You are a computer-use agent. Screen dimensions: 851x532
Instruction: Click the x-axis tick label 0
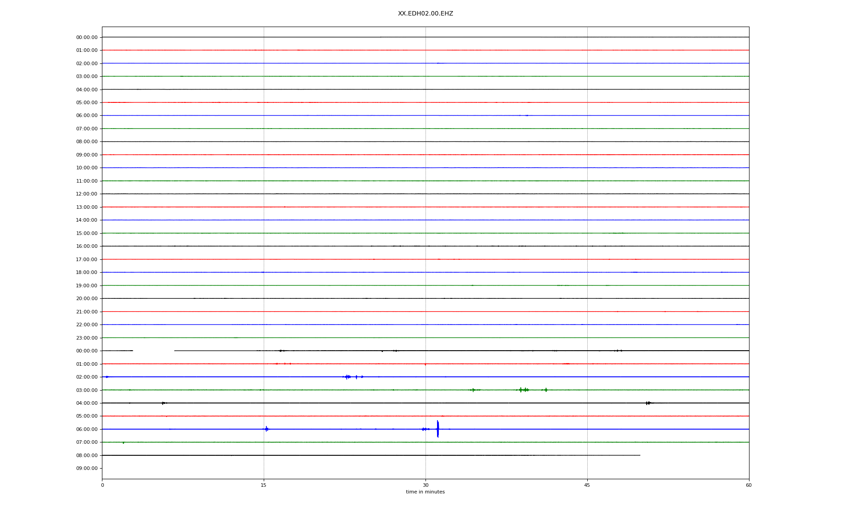[x=102, y=485]
